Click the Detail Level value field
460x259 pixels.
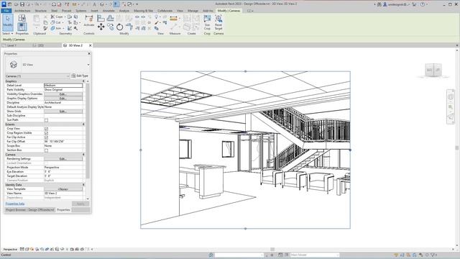tap(63, 85)
